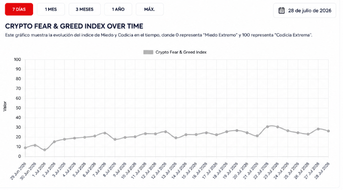The height and width of the screenshot is (190, 343).
Task: Click the chart title CRYPTO FEAR & GREED INDEX OVER TIME
Action: click(x=74, y=26)
